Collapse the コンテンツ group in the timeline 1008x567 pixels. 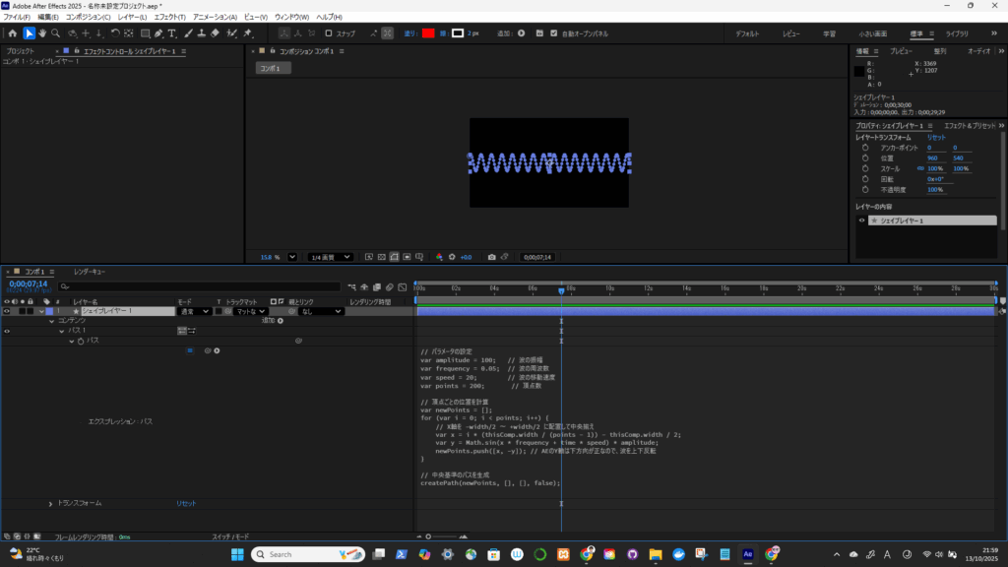pos(51,321)
